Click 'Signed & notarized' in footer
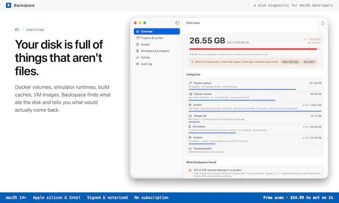Screen dimensions: 339x203 coord(107,197)
